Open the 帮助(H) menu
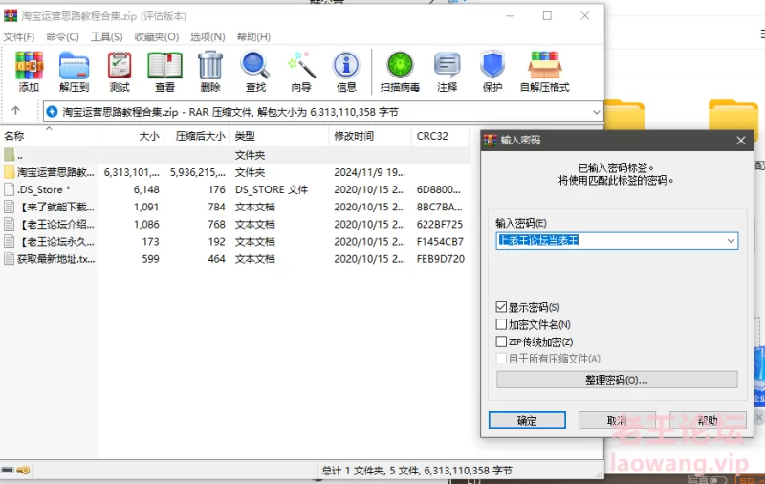Image resolution: width=765 pixels, height=484 pixels. click(x=253, y=37)
